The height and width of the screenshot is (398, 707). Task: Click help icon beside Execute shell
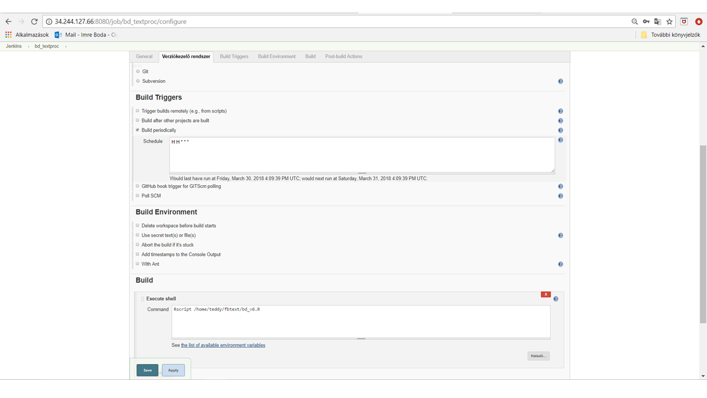coord(556,299)
